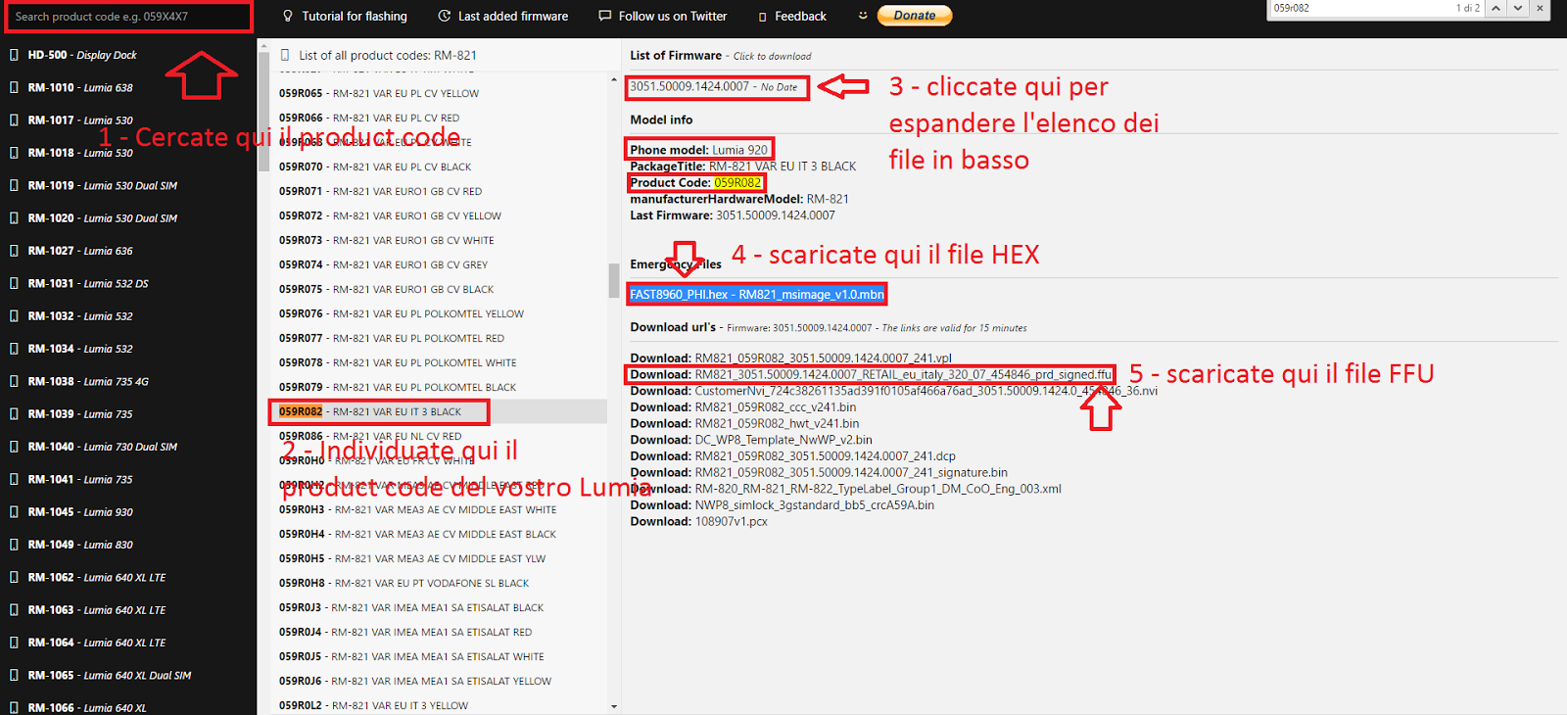Click the lightbulb icon beside Tutorial for flashing
1567x715 pixels.
click(x=288, y=16)
